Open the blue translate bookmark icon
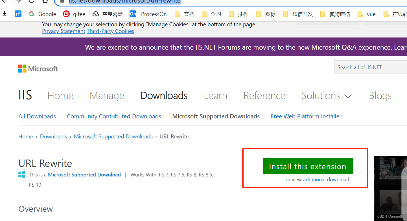This screenshot has width=407, height=221. 18,14
